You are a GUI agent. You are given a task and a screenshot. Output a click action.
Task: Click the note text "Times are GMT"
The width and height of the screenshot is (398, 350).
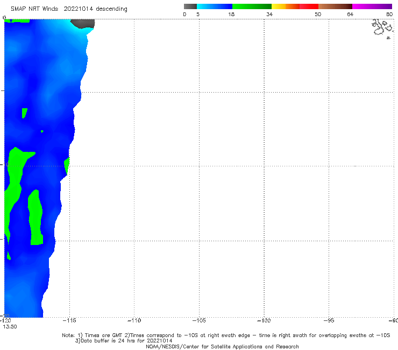coord(104,335)
